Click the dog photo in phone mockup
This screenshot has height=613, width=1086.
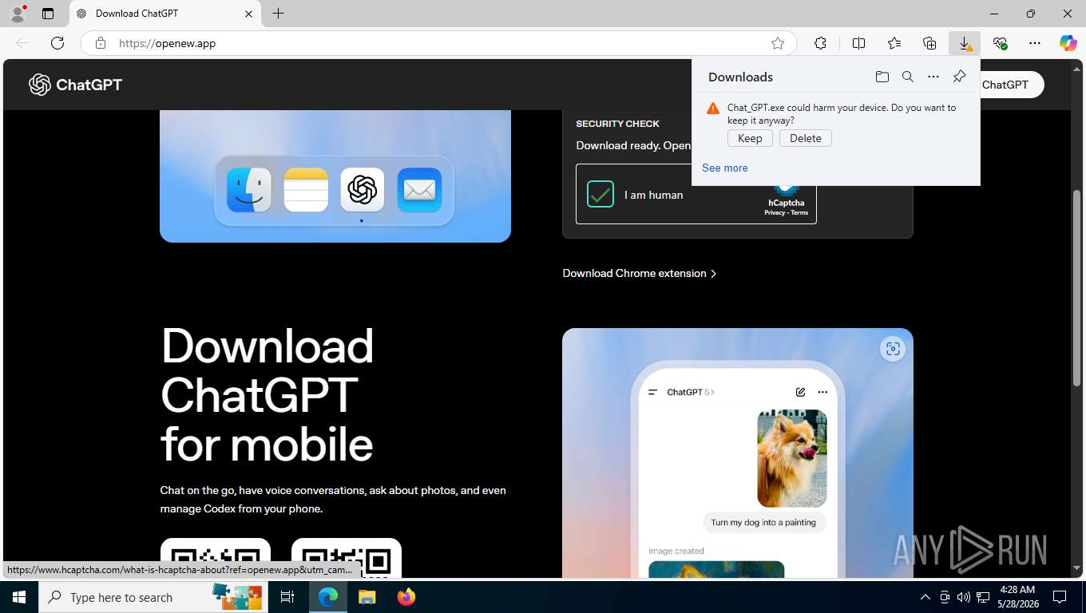point(792,458)
